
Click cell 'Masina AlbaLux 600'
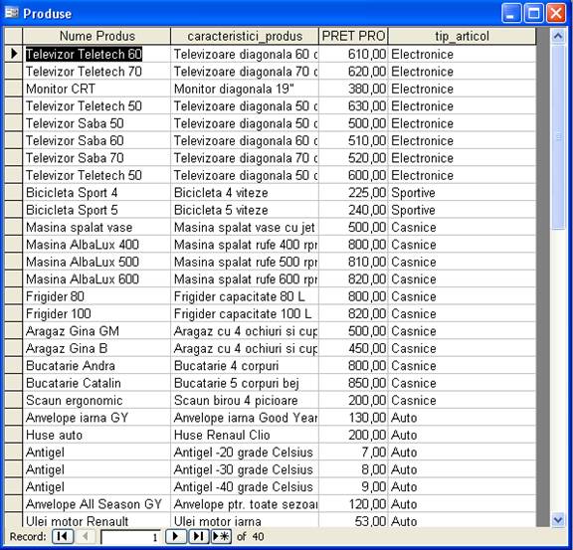point(96,278)
